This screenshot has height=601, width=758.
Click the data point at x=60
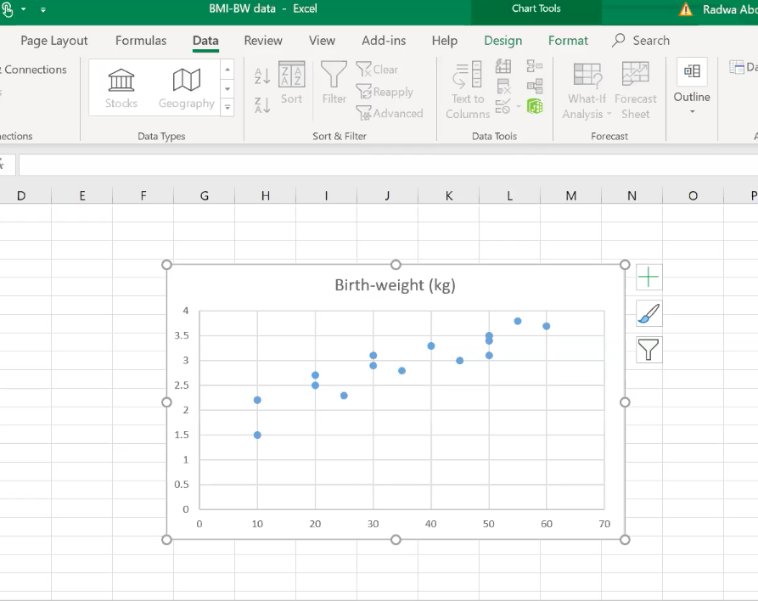click(547, 326)
